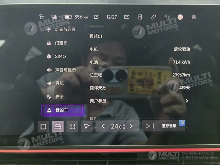Image resolution: width=220 pixels, height=165 pixels.
Task: Tap the car settings dock button
Action: (58, 126)
